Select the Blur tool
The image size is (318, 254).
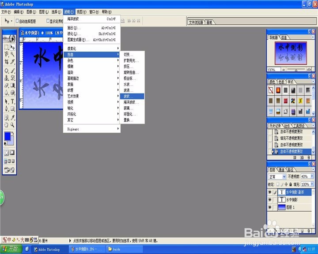[7, 92]
